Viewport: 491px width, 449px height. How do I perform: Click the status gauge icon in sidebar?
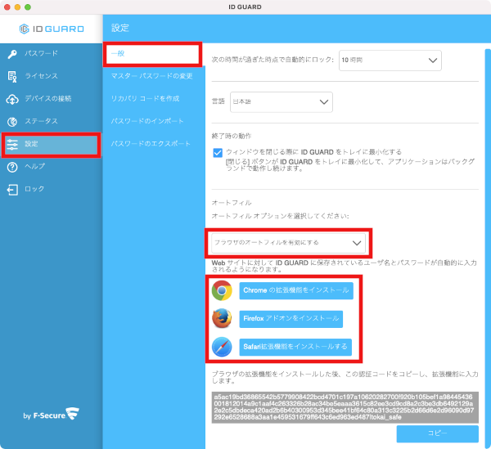pyautogui.click(x=12, y=122)
